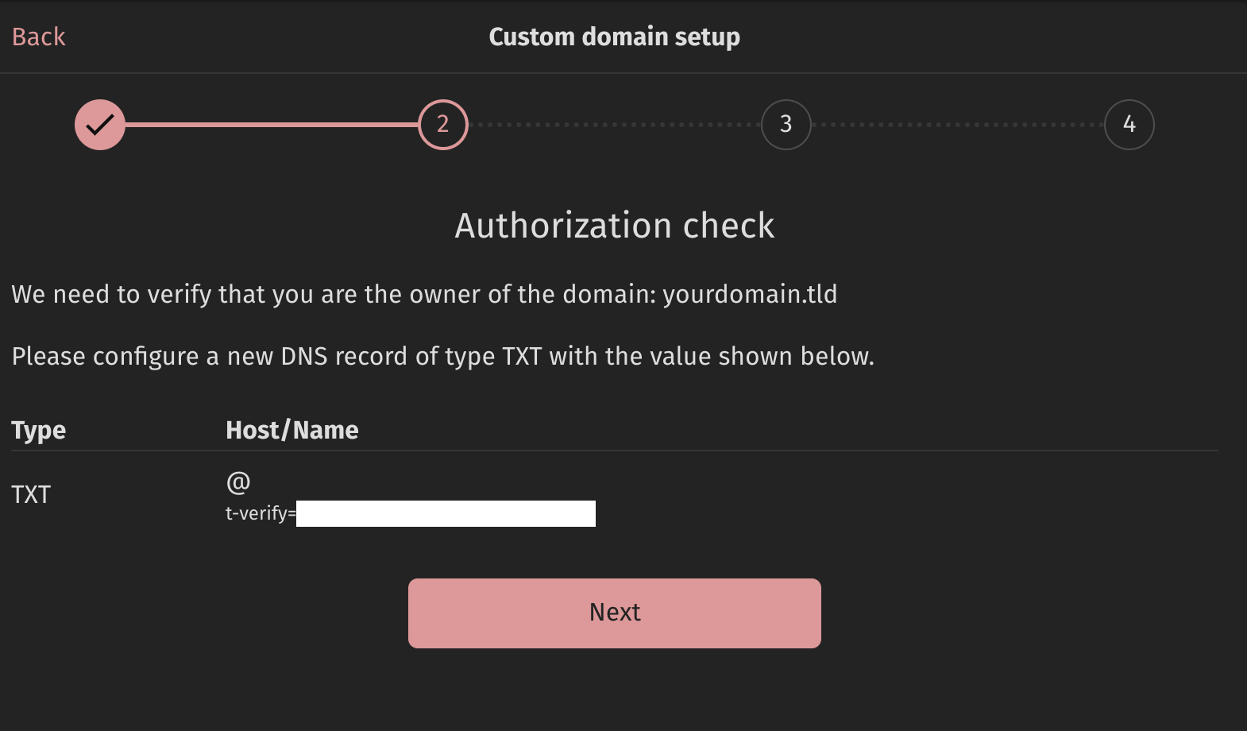Viewport: 1247px width, 731px height.
Task: Jump to step 3 in the stepper
Action: (x=786, y=125)
